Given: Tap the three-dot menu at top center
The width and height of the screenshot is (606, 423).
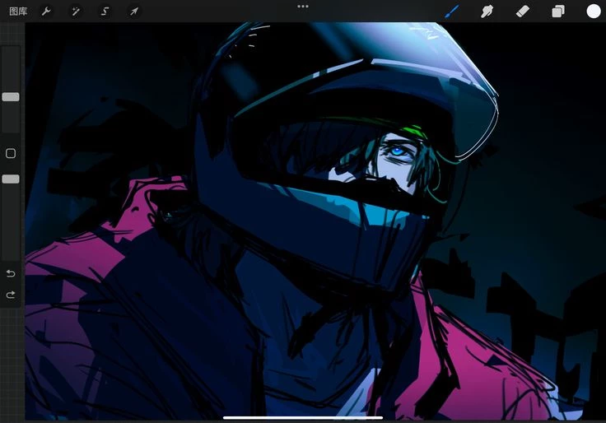Looking at the screenshot, I should (303, 6).
